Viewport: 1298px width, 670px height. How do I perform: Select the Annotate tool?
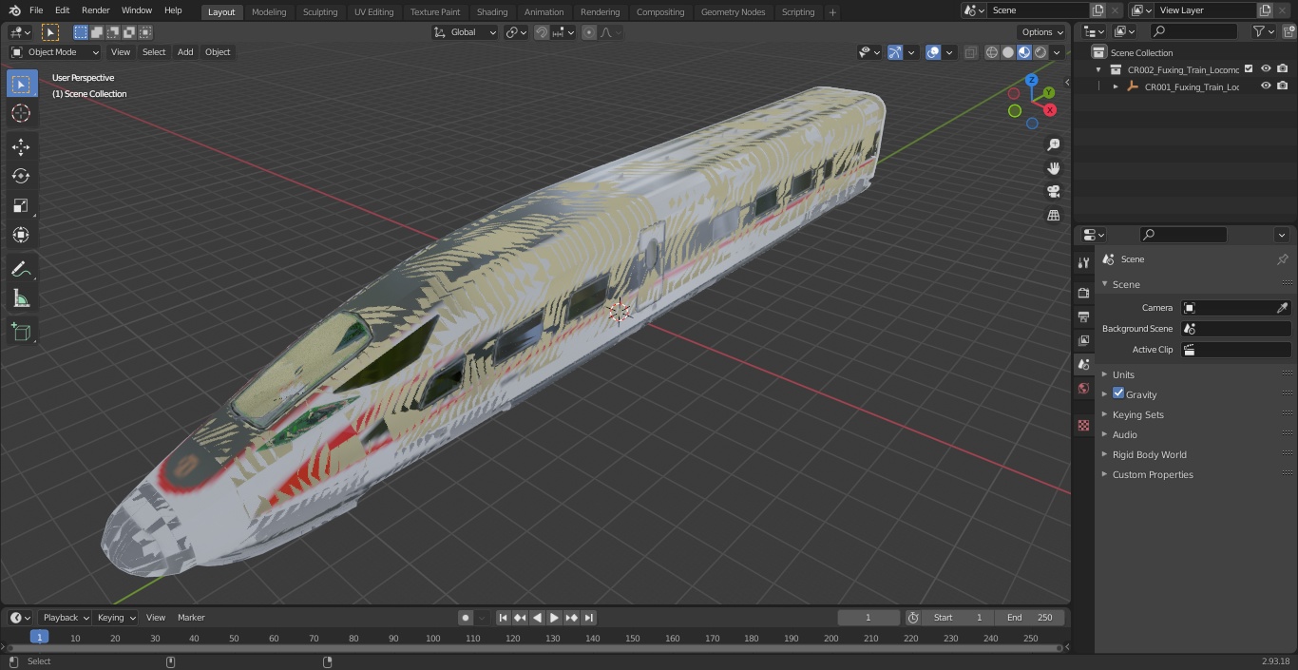21,269
